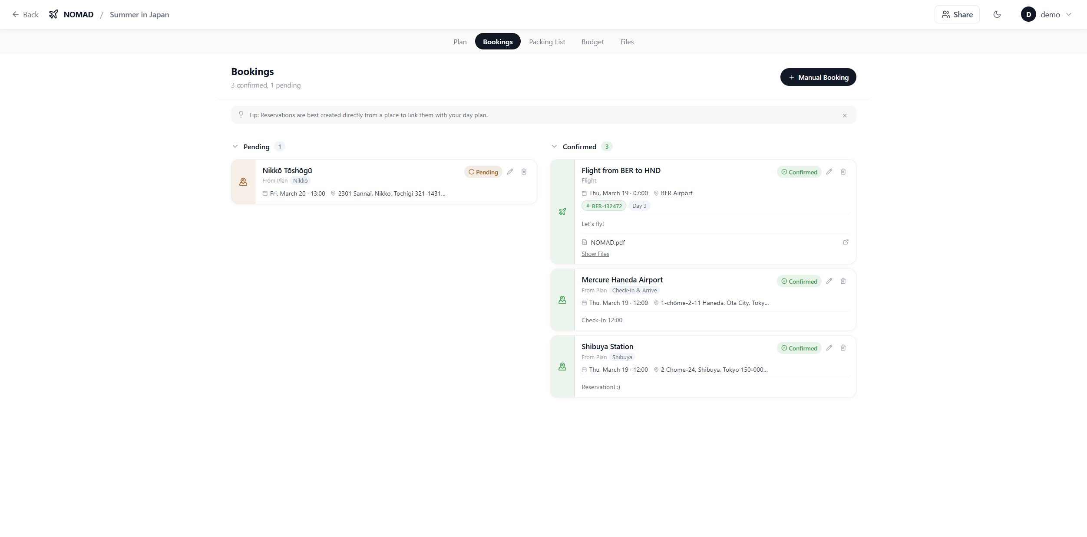This screenshot has width=1087, height=537.
Task: Delete the Mercure Haneda Airport booking
Action: coord(843,281)
